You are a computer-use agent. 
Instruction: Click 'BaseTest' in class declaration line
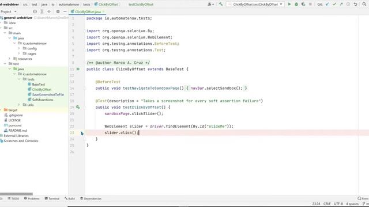tap(175, 69)
